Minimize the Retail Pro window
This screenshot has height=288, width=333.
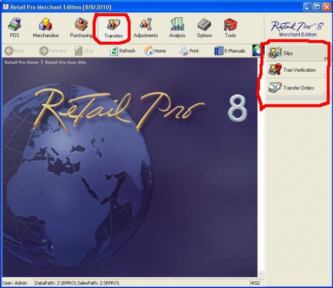[307, 7]
